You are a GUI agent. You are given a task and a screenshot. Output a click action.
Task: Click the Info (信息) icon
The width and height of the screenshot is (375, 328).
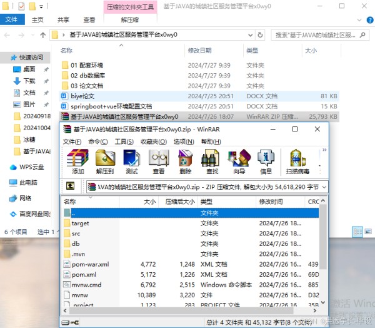266,161
